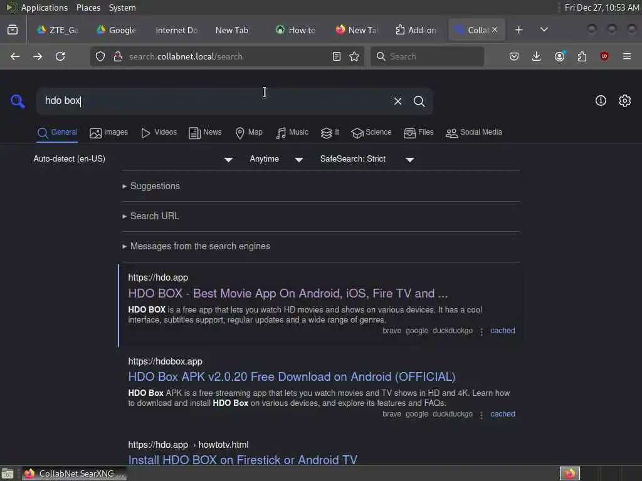
Task: Open uBlock Origin extension icon
Action: click(604, 56)
